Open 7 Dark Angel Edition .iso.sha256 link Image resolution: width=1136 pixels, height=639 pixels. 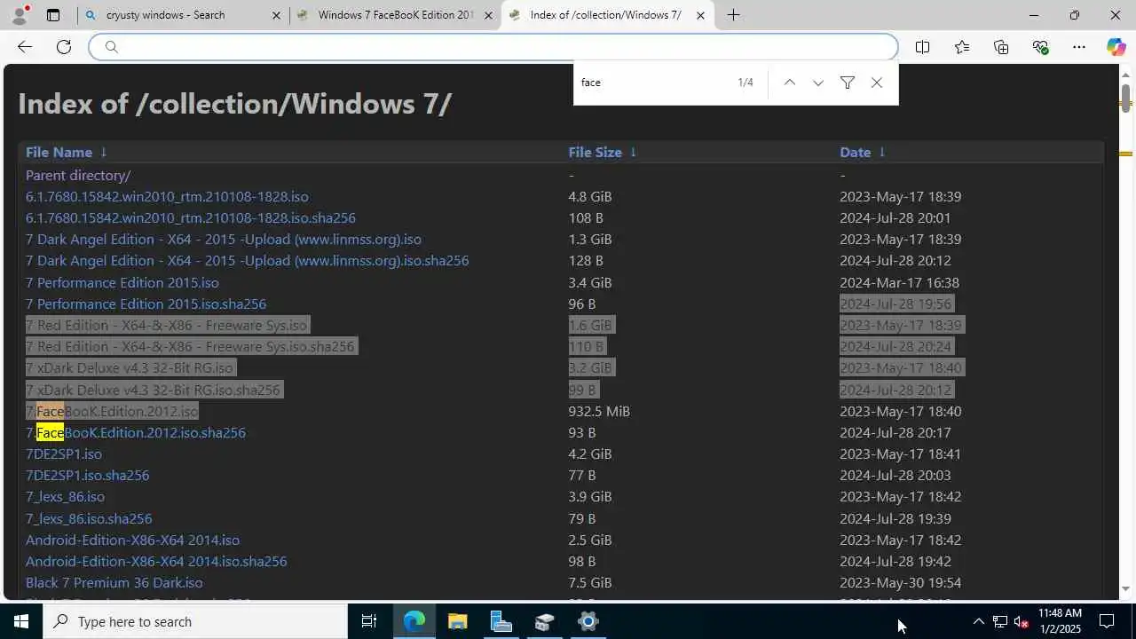click(247, 261)
